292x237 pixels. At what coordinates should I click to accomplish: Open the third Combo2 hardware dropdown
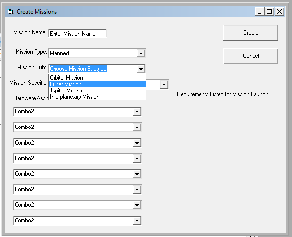[x=136, y=143]
